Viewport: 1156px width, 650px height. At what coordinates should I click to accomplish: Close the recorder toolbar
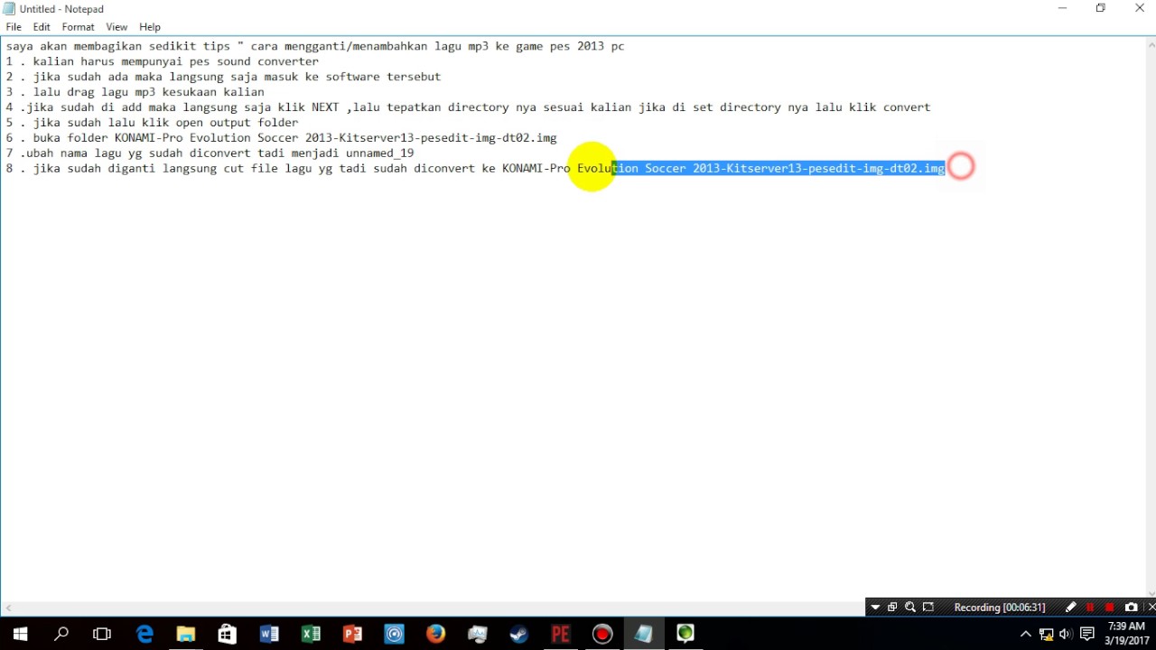click(x=1151, y=608)
